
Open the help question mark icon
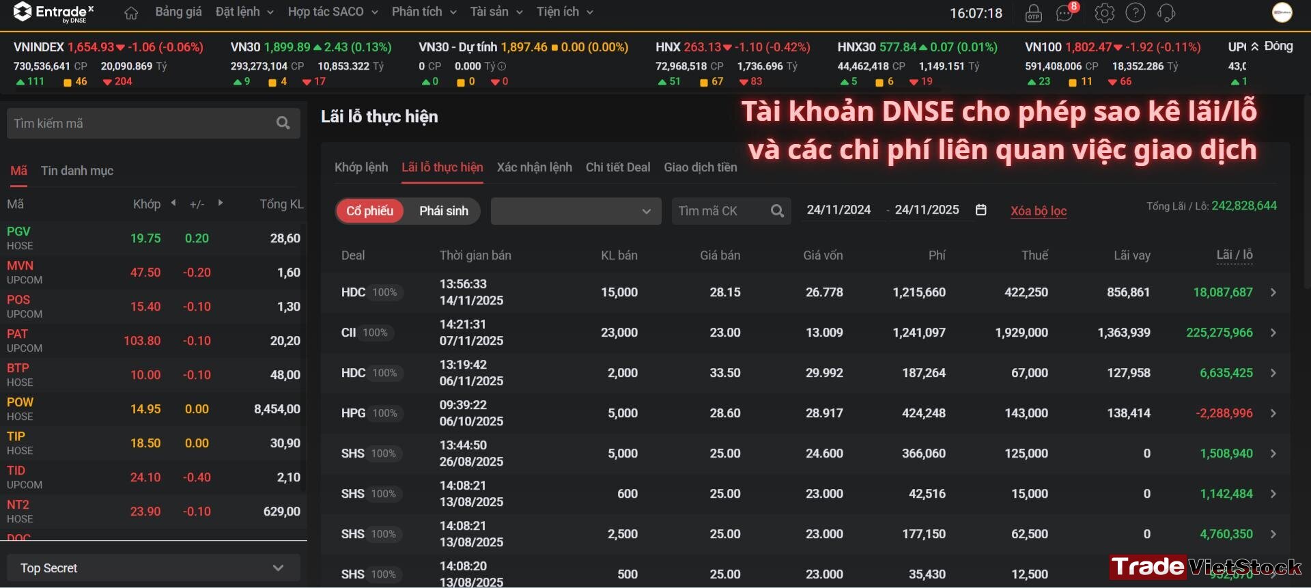pyautogui.click(x=1136, y=13)
